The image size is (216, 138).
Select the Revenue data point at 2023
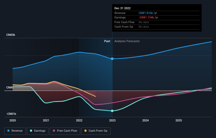pyautogui.click(x=112, y=59)
